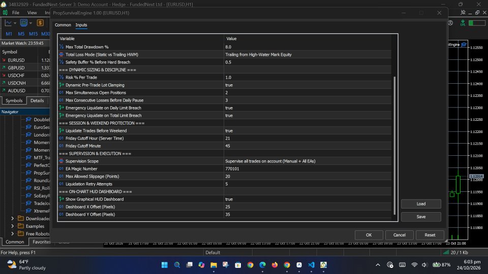Image resolution: width=488 pixels, height=274 pixels.
Task: Click the Save button
Action: [x=421, y=217]
